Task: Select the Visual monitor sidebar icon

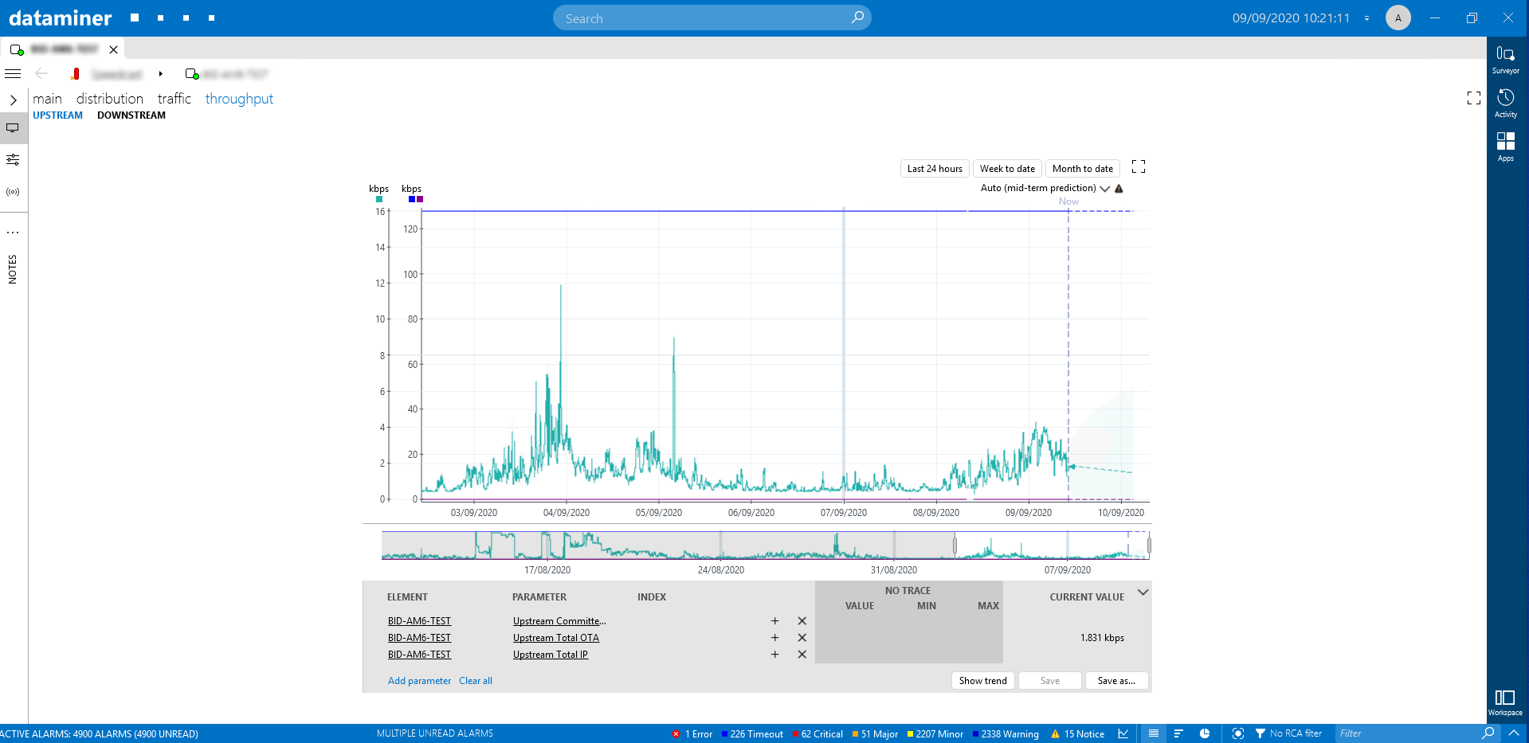Action: (13, 127)
